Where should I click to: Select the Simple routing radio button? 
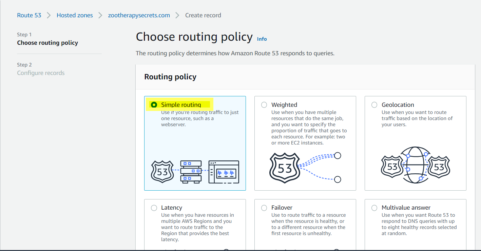(x=154, y=105)
